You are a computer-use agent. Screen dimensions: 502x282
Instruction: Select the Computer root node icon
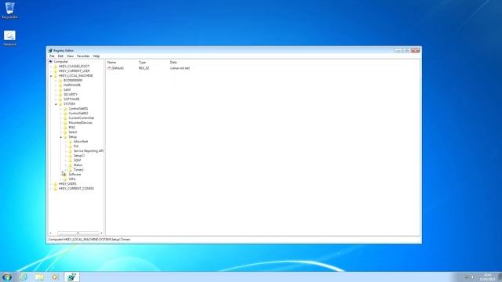click(50, 61)
